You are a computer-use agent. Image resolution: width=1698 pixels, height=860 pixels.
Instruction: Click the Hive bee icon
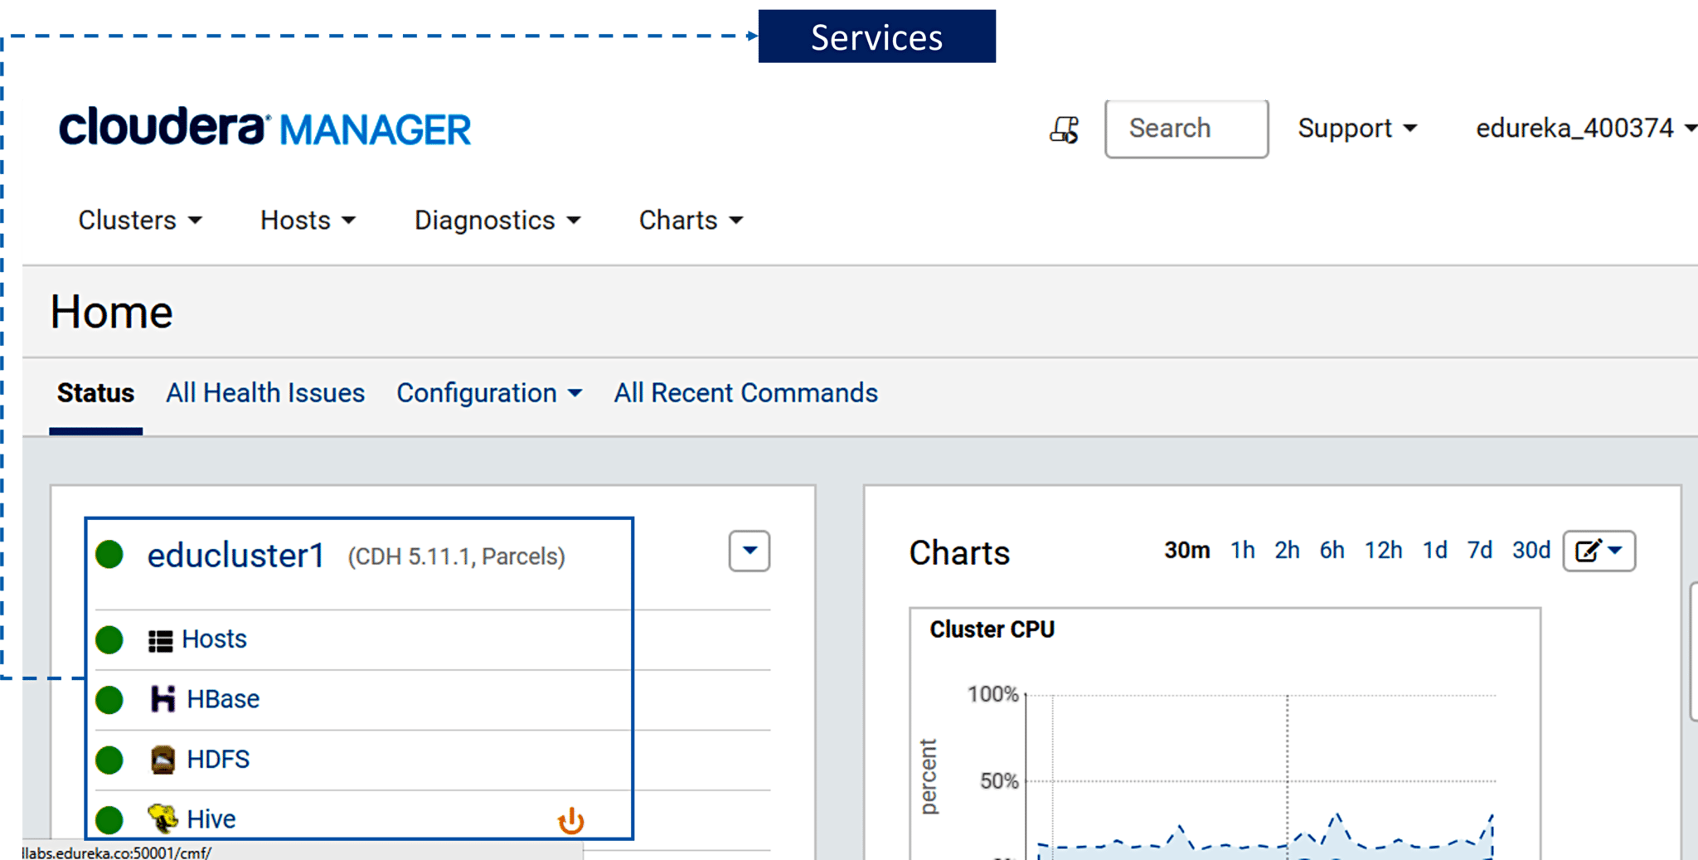(x=163, y=819)
